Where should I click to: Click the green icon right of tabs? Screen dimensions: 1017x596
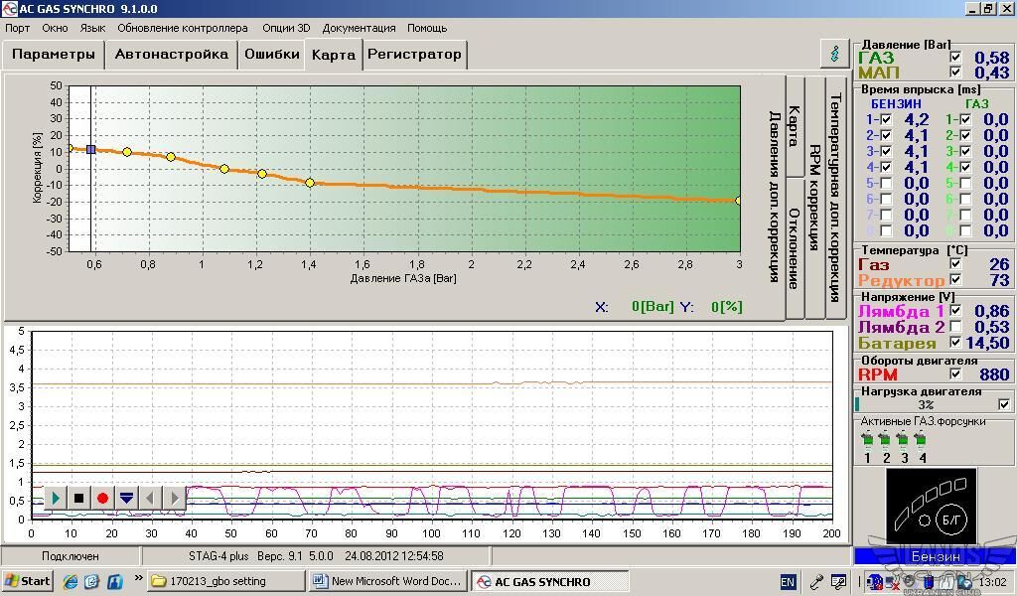(x=834, y=54)
